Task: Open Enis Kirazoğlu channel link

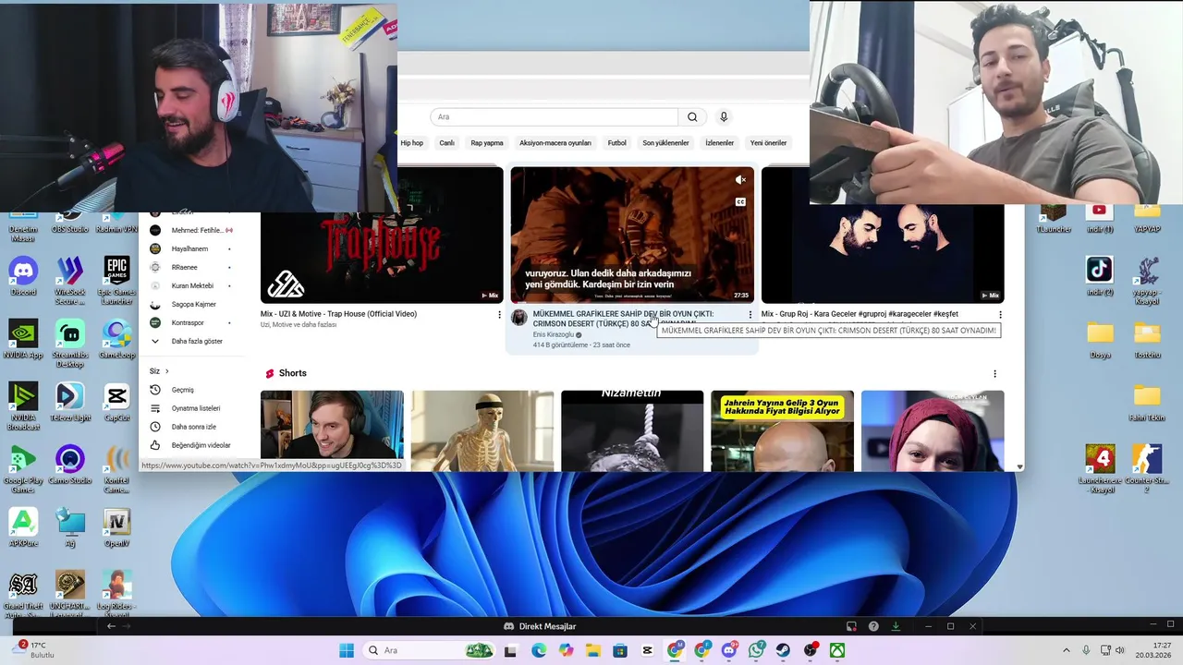Action: 554,334
